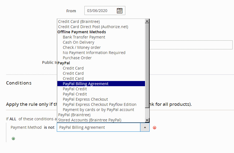
Task: Collapse the Payment Method select dropdown arrow
Action: 145,127
